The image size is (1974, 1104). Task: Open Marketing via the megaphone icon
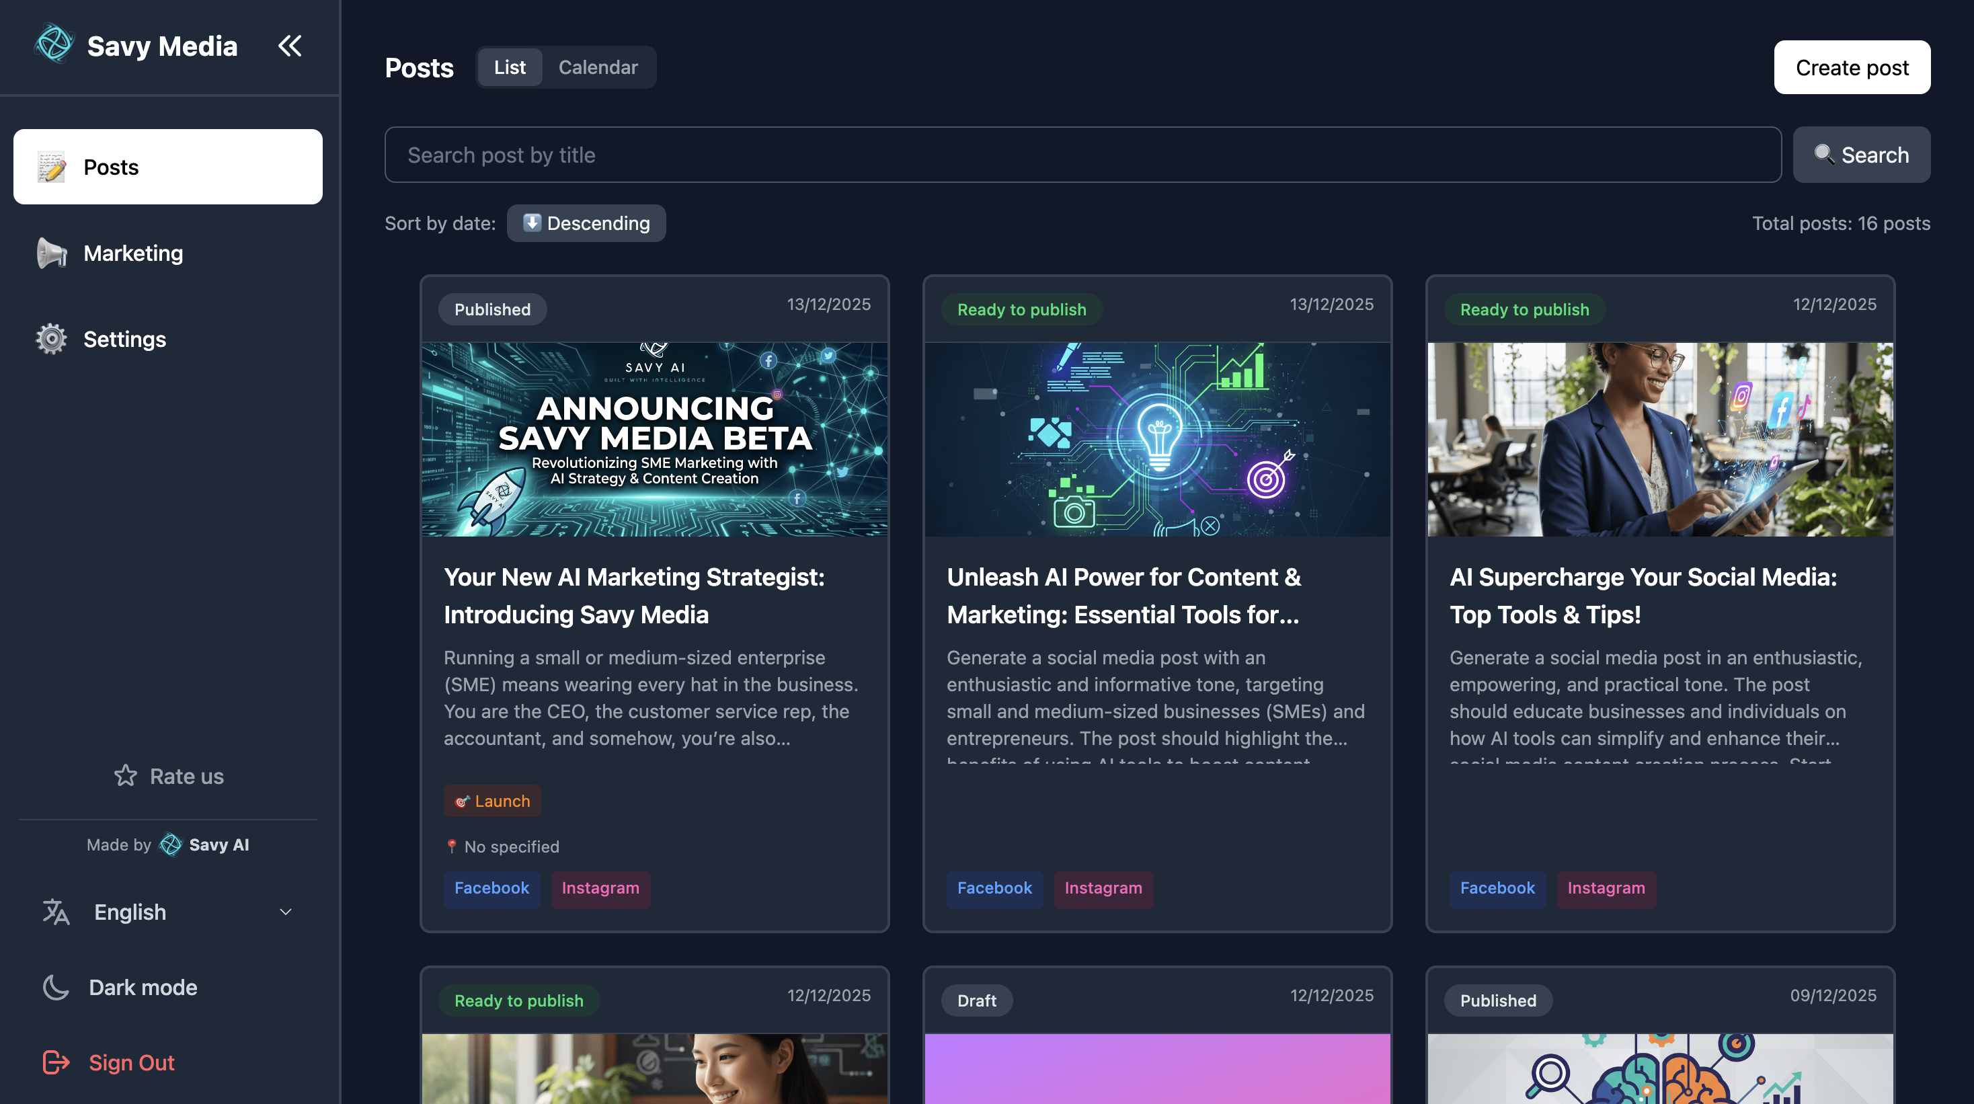pyautogui.click(x=50, y=253)
